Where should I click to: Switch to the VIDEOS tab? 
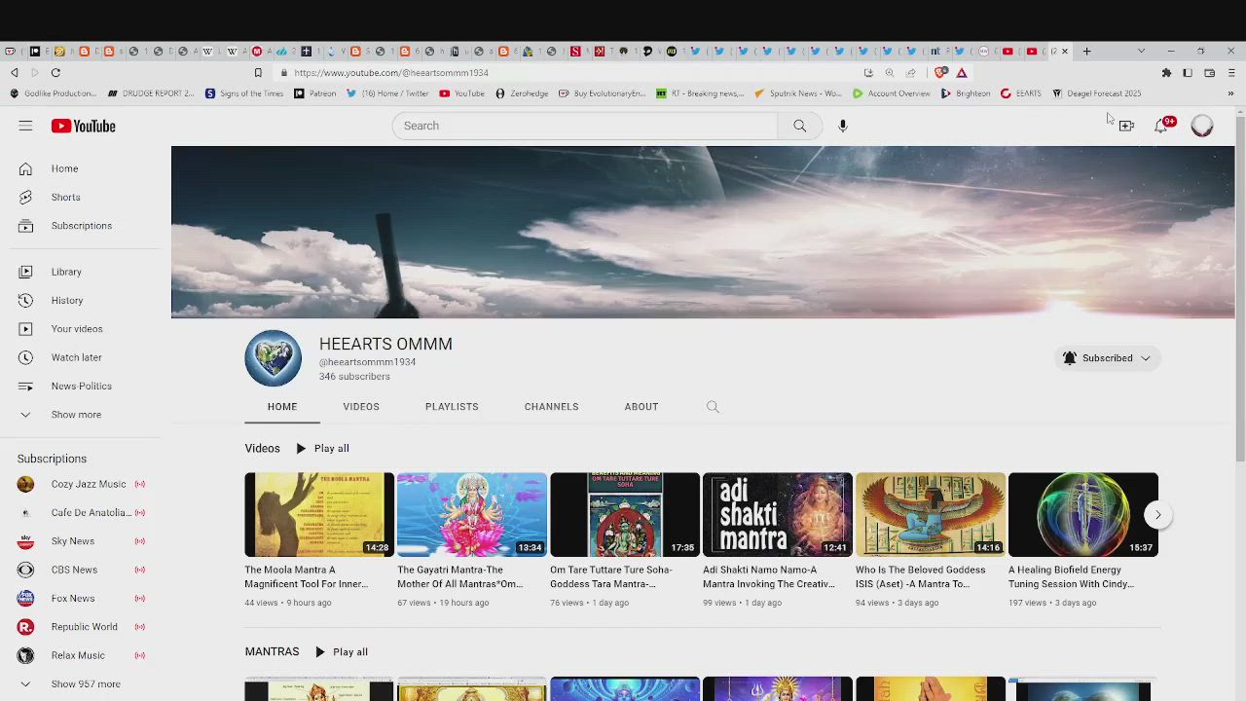361,407
